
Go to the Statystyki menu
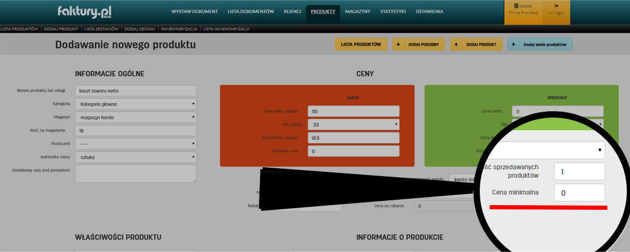click(x=393, y=11)
